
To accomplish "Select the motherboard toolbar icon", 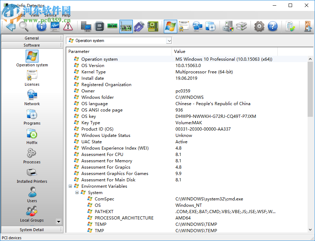I will (153, 26).
